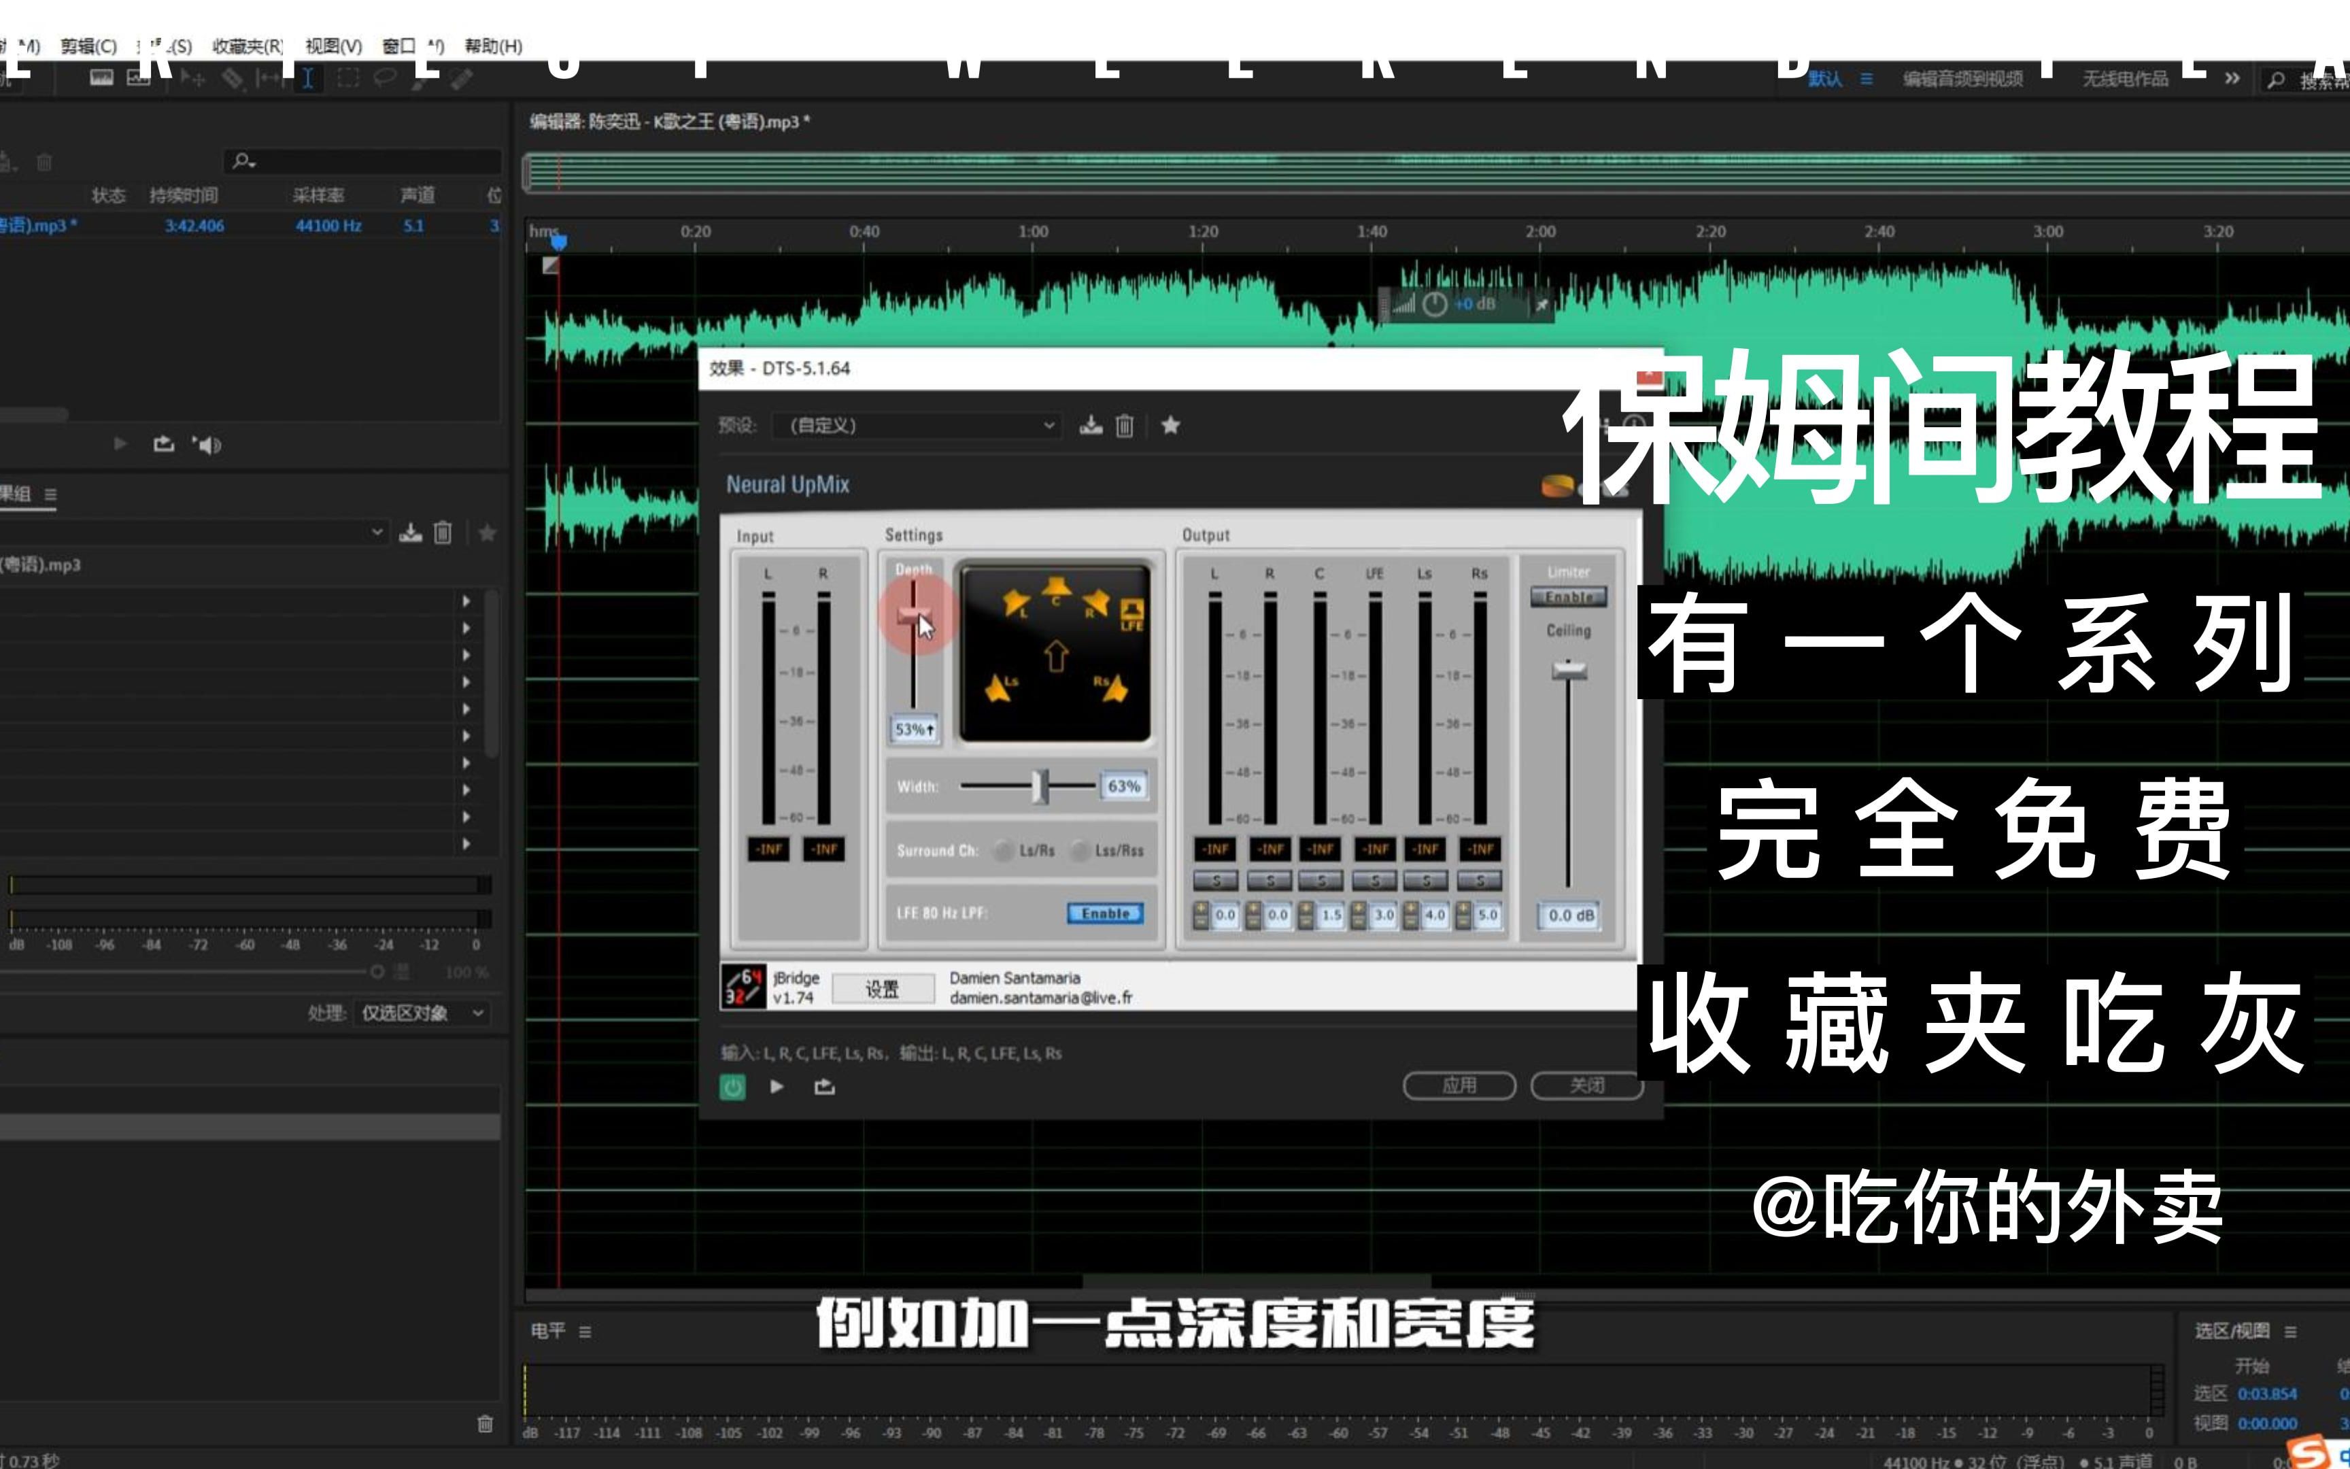Image resolution: width=2350 pixels, height=1469 pixels.
Task: Toggle the Limiter Enable button
Action: (x=1568, y=596)
